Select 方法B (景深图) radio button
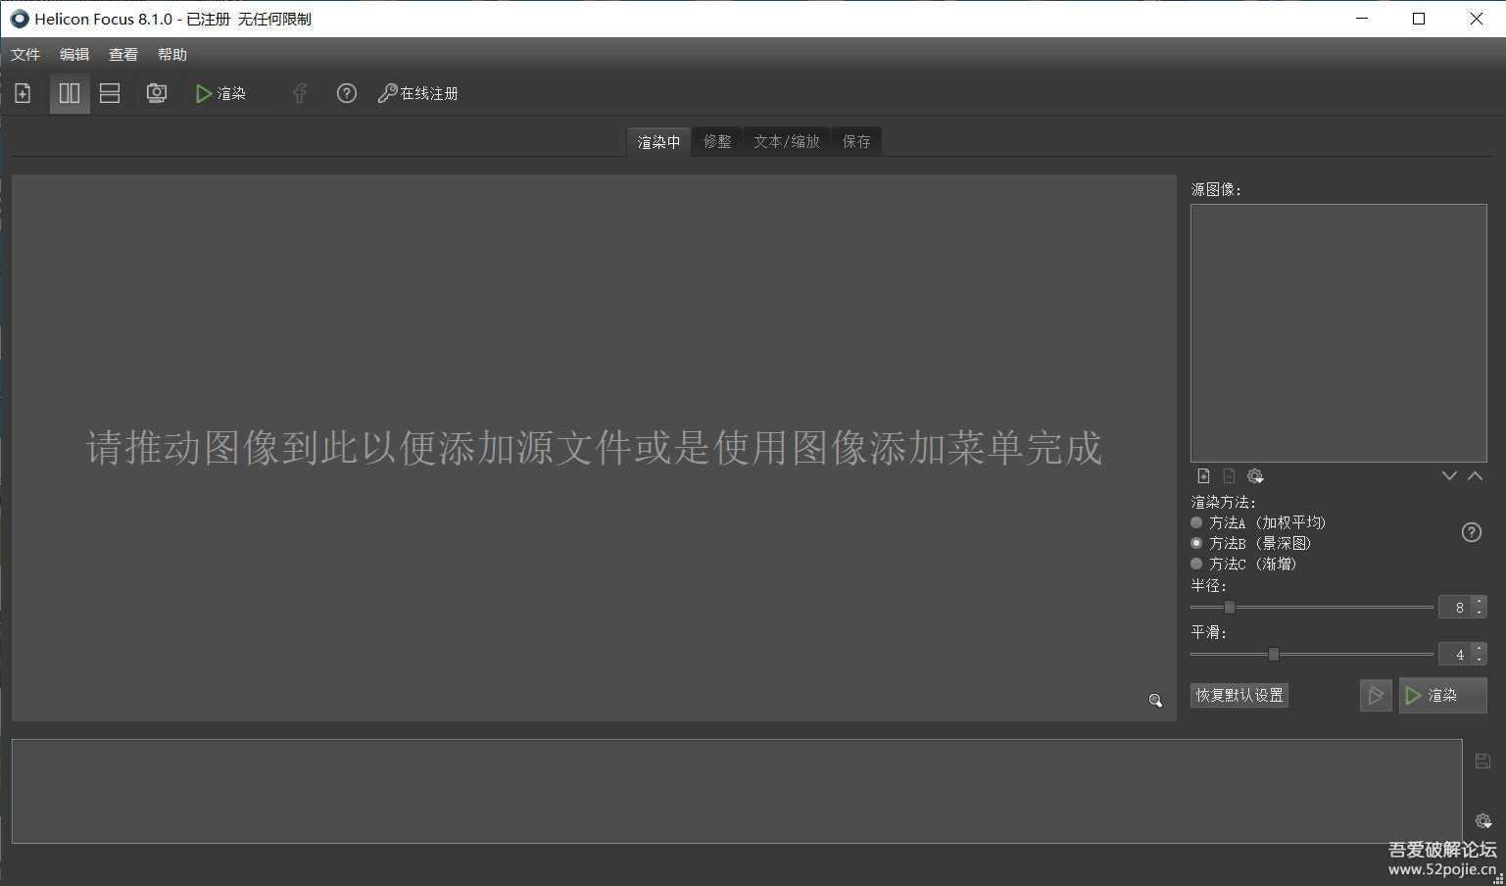Screen dimensions: 1506x886 (x=1196, y=543)
